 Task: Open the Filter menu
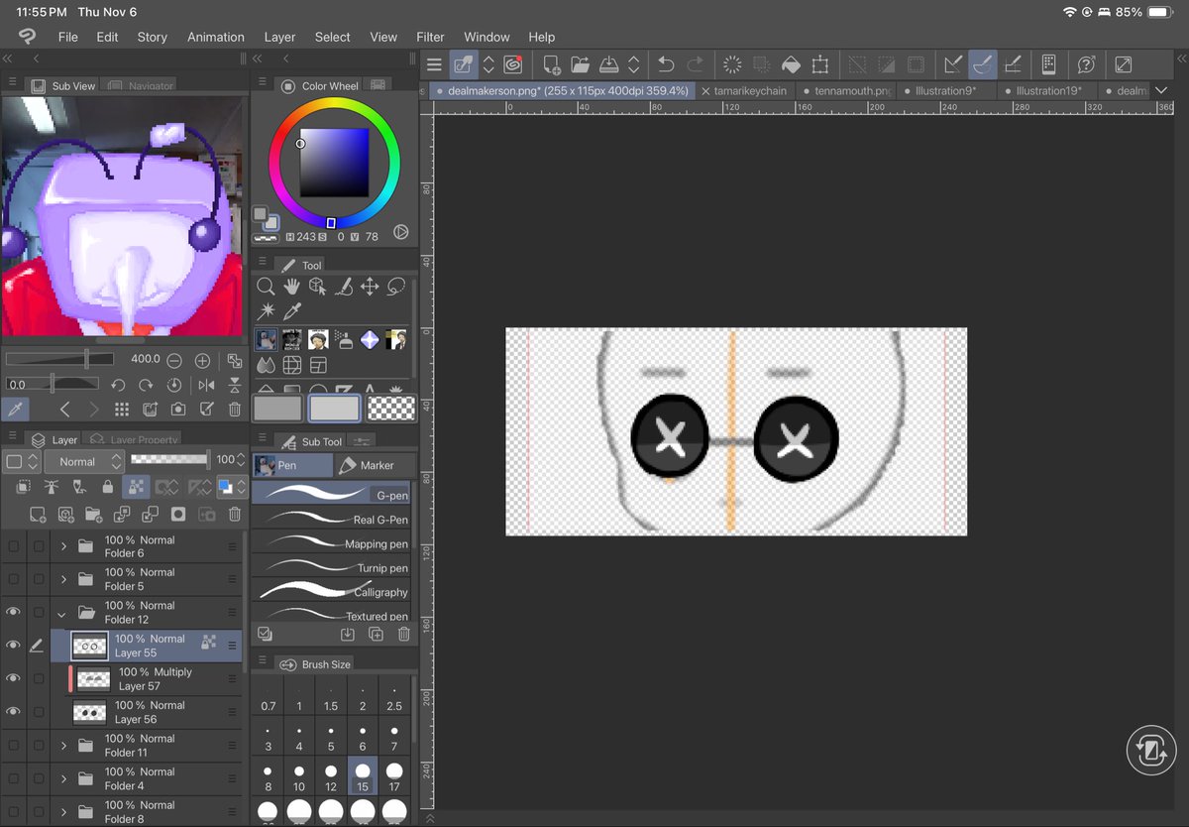430,37
